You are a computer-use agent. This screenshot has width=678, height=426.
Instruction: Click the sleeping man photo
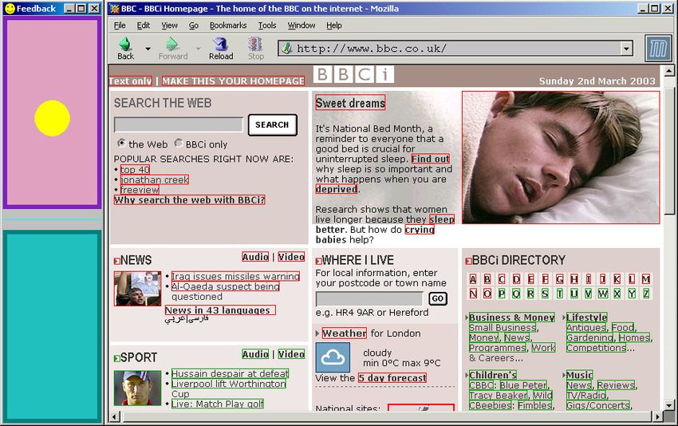pyautogui.click(x=561, y=157)
